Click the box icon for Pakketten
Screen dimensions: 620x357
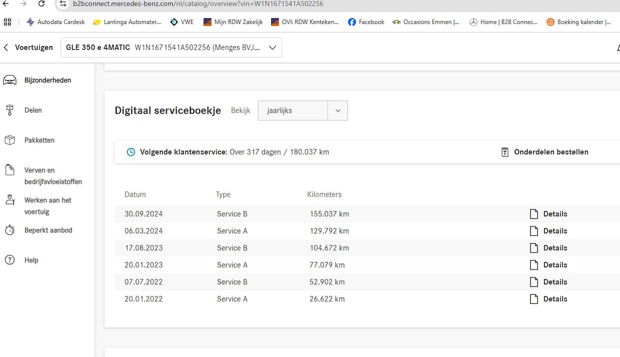10,140
